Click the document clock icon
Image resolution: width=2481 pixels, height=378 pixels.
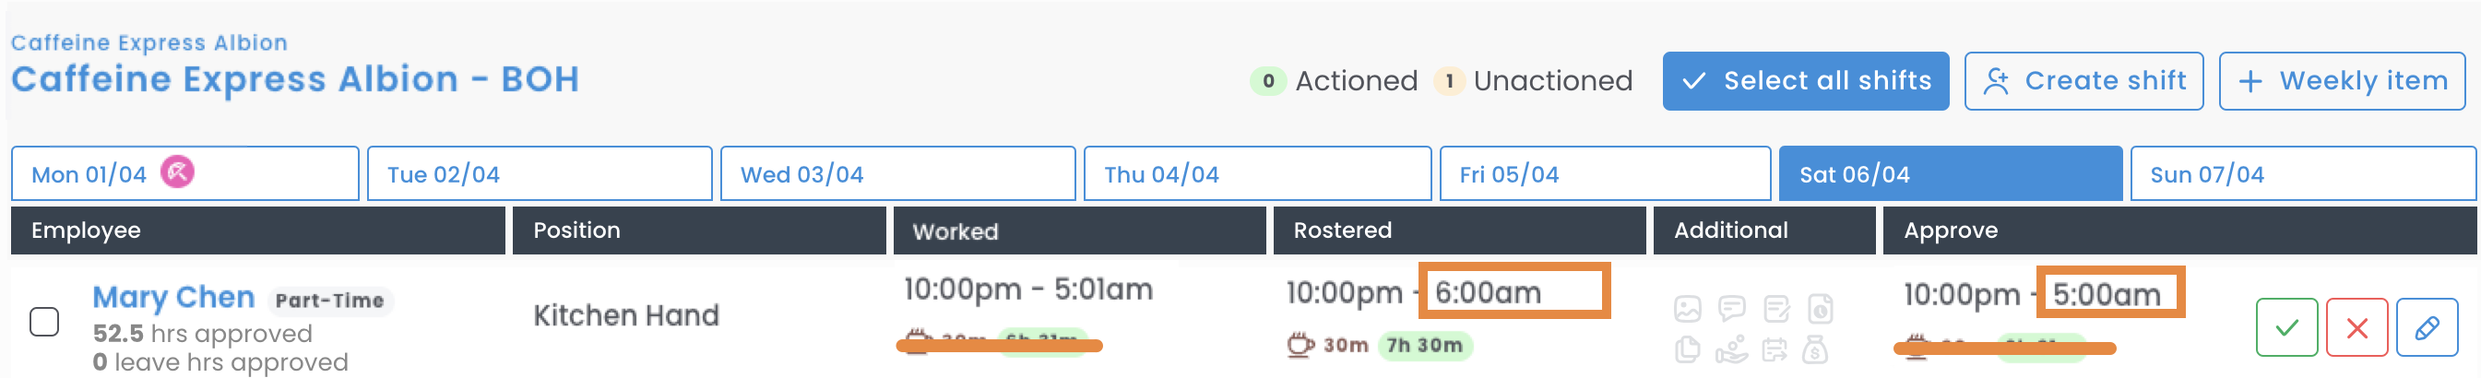click(1820, 309)
